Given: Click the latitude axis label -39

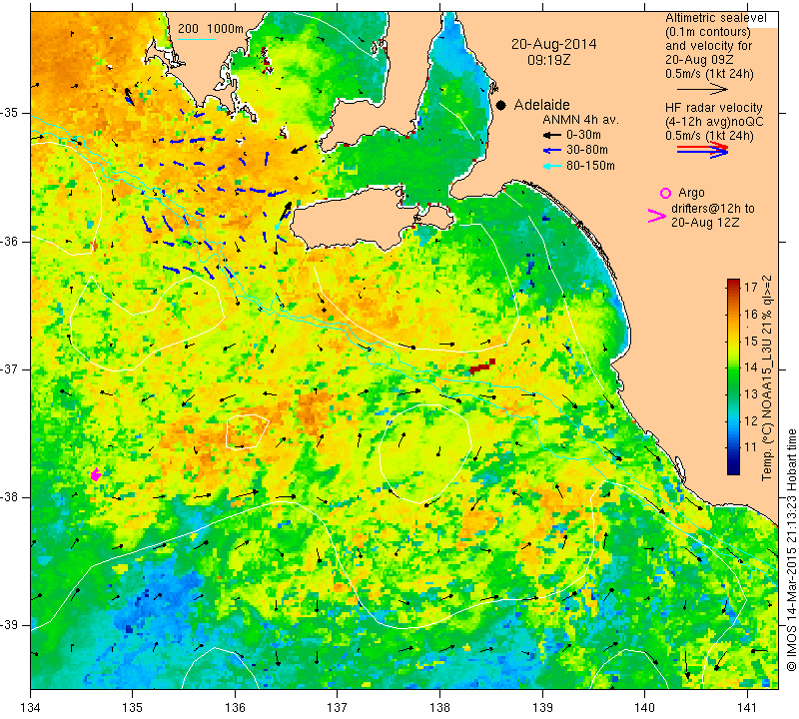Looking at the screenshot, I should 10,625.
